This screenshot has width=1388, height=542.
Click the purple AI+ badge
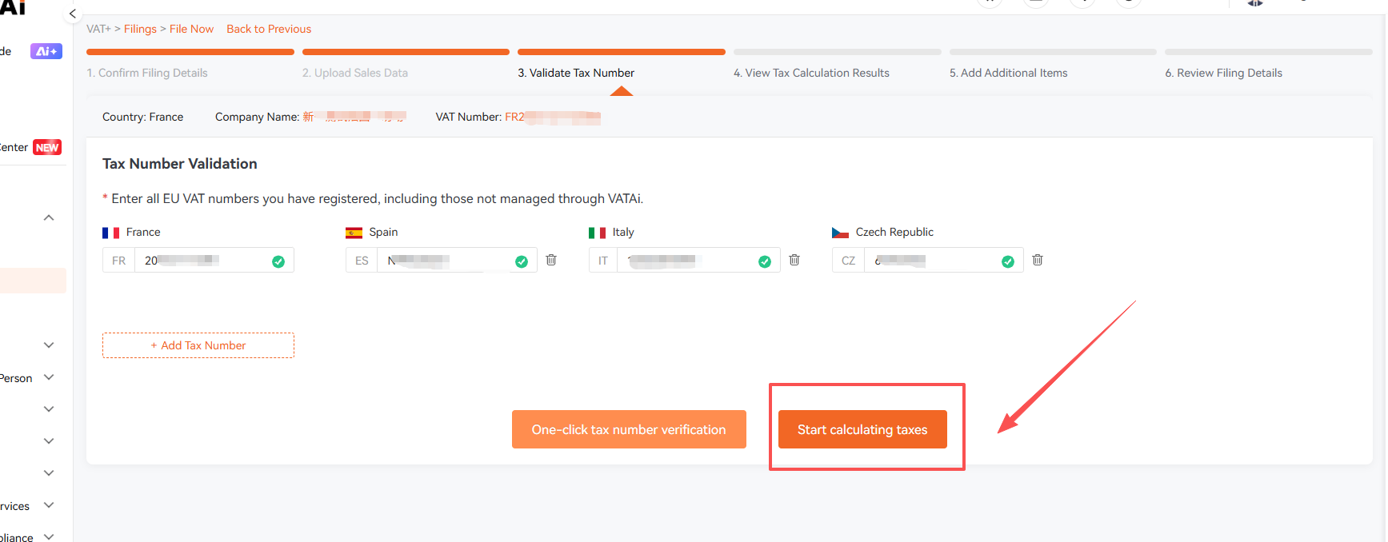click(46, 51)
